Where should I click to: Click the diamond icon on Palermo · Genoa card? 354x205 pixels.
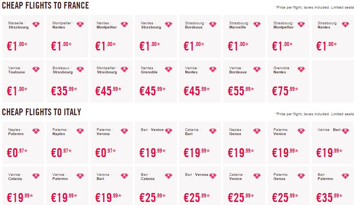click(301, 176)
